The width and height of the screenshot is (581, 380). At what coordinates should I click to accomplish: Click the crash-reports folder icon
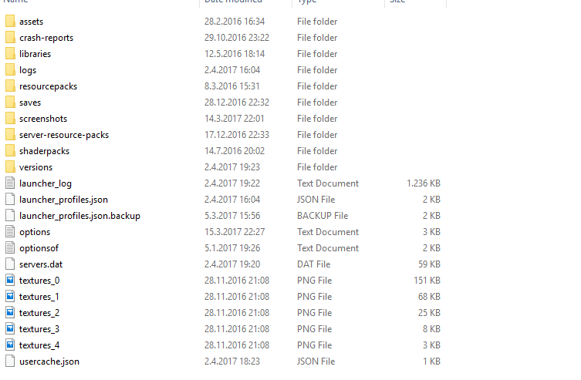point(10,38)
